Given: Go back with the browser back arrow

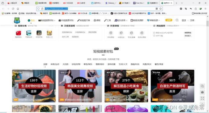Looking at the screenshot, I should click(3, 9).
